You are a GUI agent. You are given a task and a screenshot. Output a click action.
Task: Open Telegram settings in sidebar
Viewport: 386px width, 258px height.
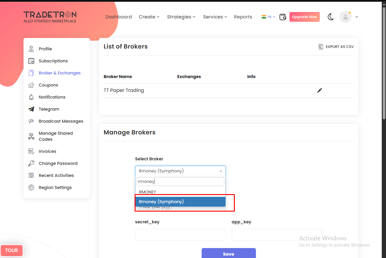pos(49,109)
